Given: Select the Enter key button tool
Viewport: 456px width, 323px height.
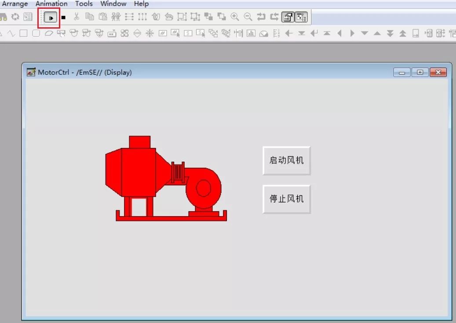Looking at the screenshot, I should [314, 33].
